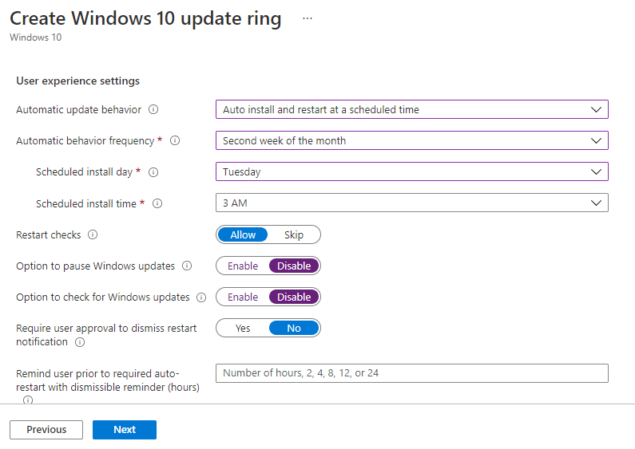Click the reminder hours input field
The image size is (635, 449).
412,373
